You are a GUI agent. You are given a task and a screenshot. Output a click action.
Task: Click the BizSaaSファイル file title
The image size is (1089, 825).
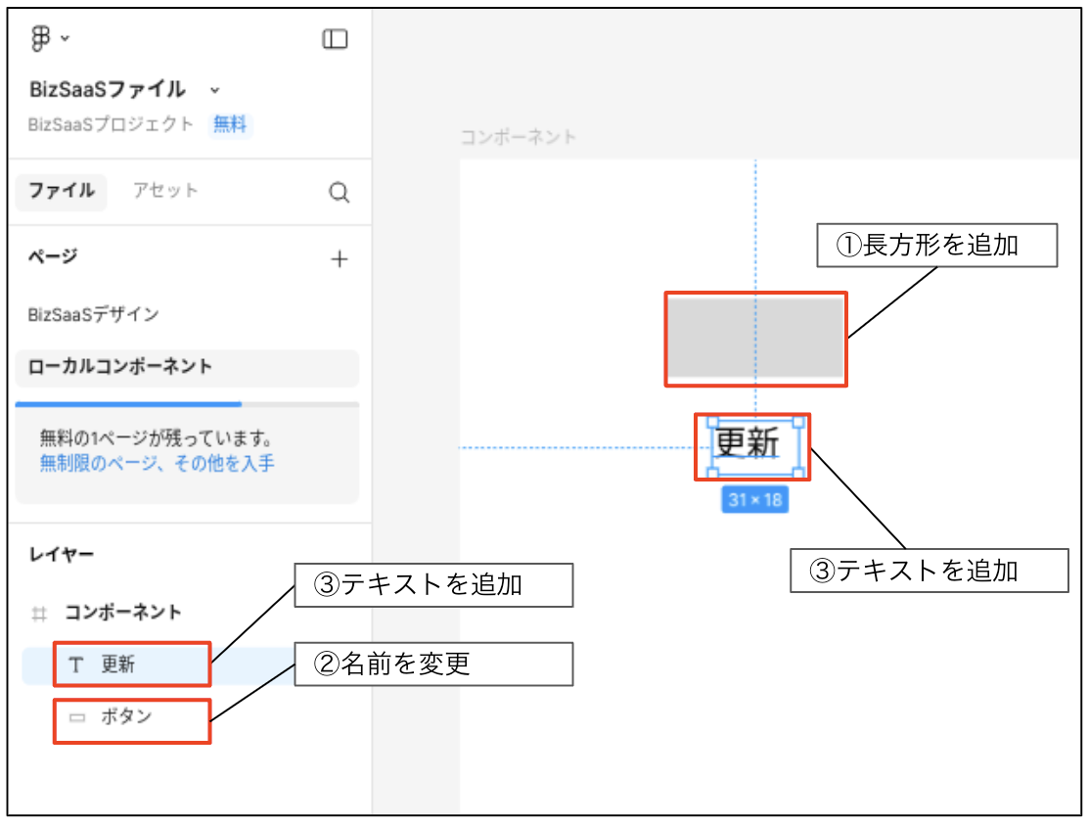tap(107, 90)
